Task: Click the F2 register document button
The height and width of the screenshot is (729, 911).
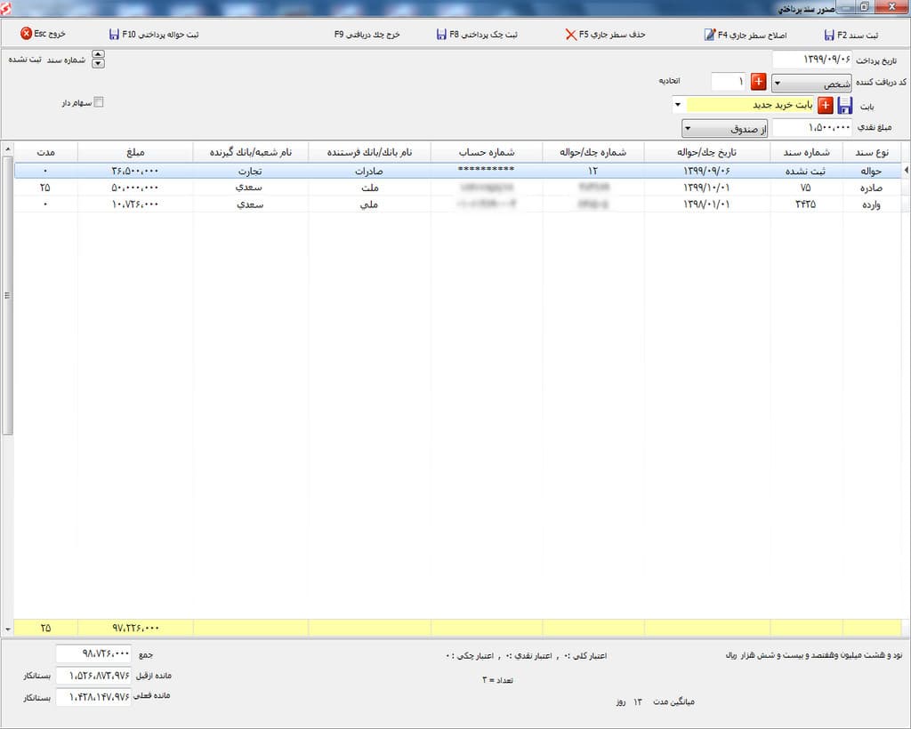Action: pyautogui.click(x=851, y=35)
